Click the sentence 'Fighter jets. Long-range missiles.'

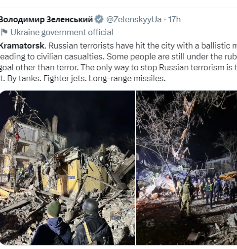(x=104, y=78)
